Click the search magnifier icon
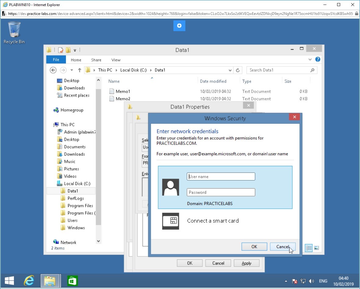360x289 pixels. (312, 70)
